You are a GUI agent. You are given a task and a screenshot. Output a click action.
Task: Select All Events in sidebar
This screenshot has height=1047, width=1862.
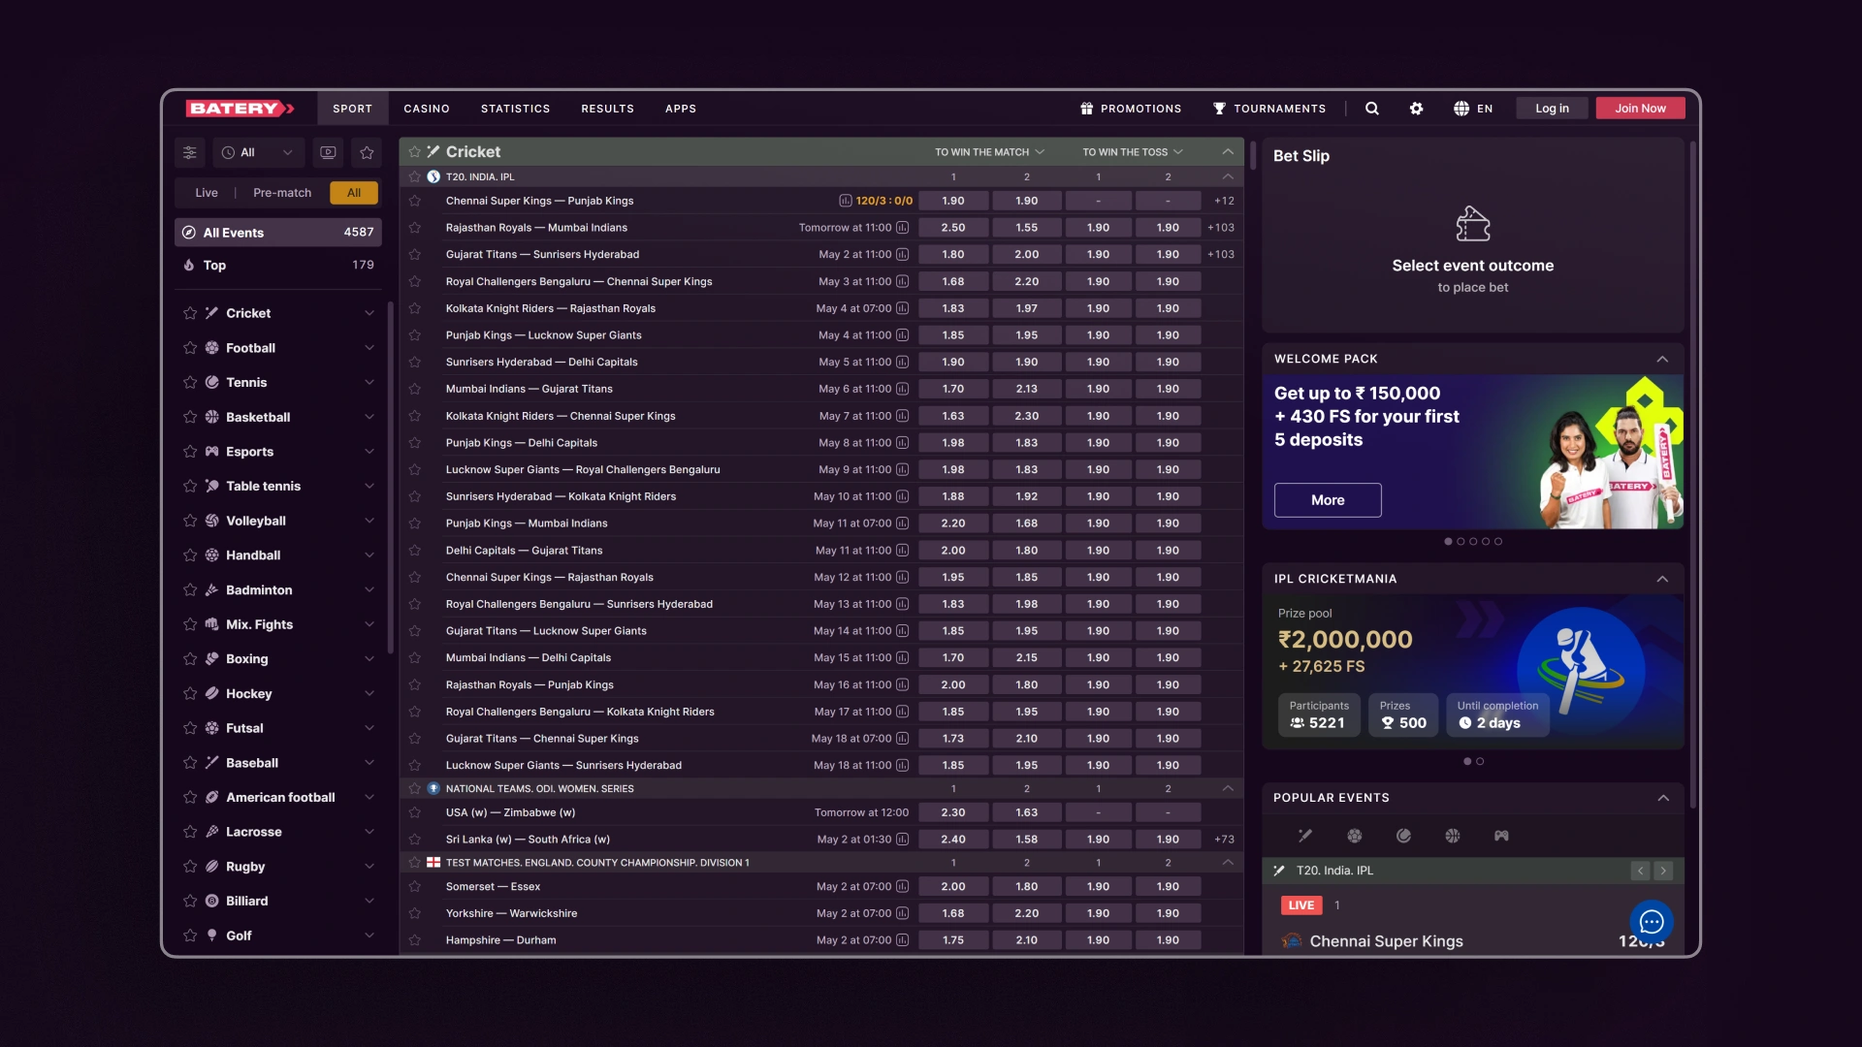click(278, 233)
